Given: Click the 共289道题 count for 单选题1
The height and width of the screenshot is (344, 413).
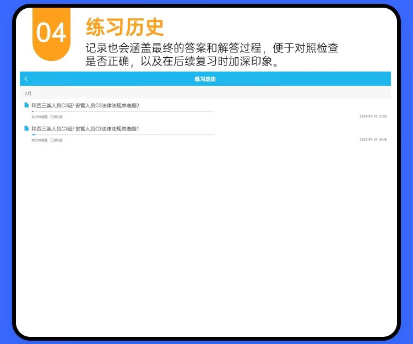Looking at the screenshot, I should click(39, 140).
